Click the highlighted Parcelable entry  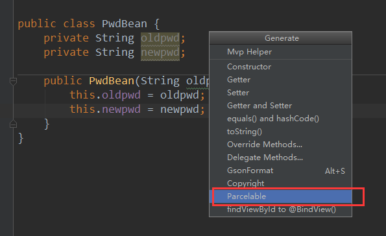pos(280,196)
